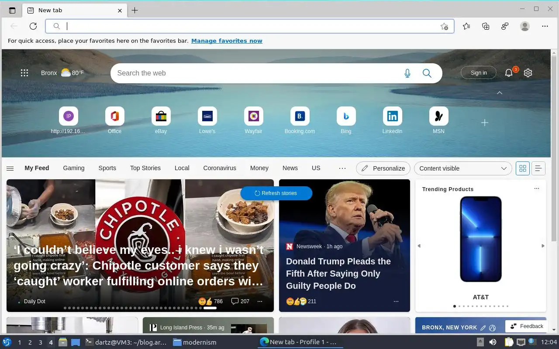Switch feed to list view
The width and height of the screenshot is (559, 349).
[538, 168]
